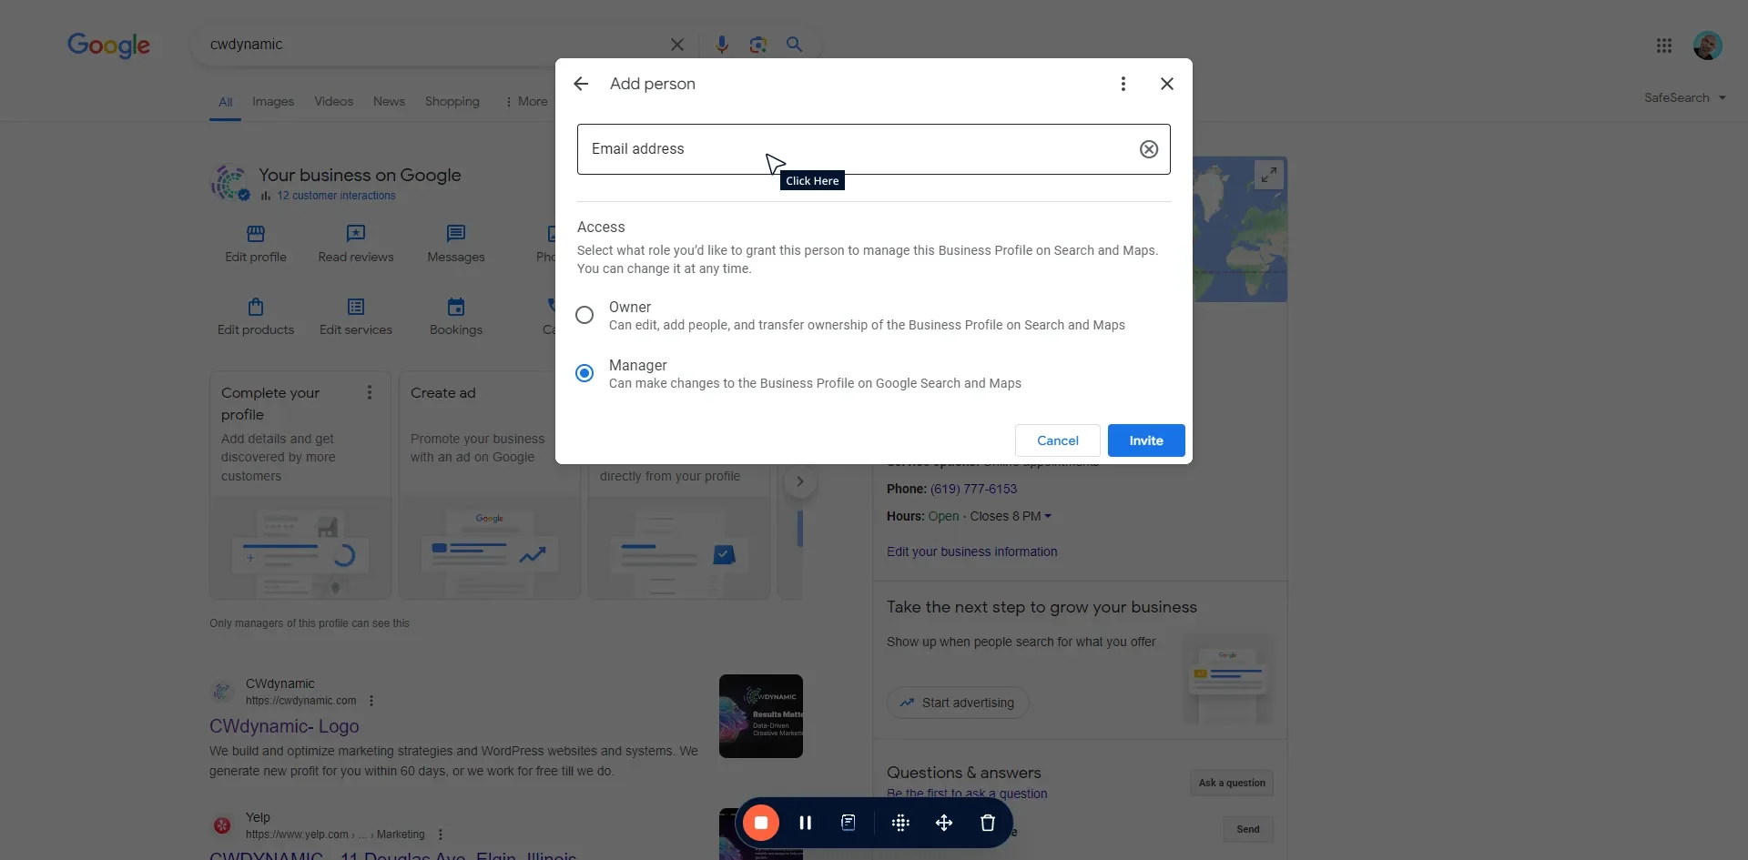
Task: Select the Owner access role
Action: 584,315
